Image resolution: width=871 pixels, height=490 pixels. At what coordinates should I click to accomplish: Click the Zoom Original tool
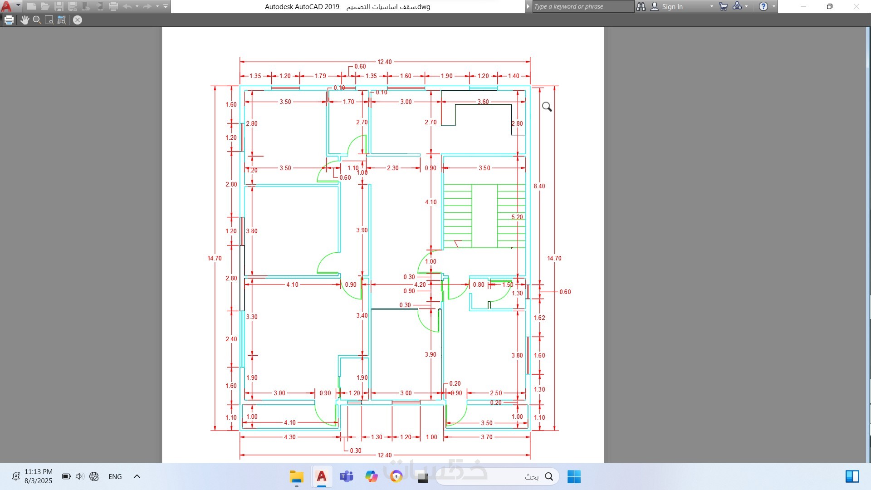click(62, 20)
